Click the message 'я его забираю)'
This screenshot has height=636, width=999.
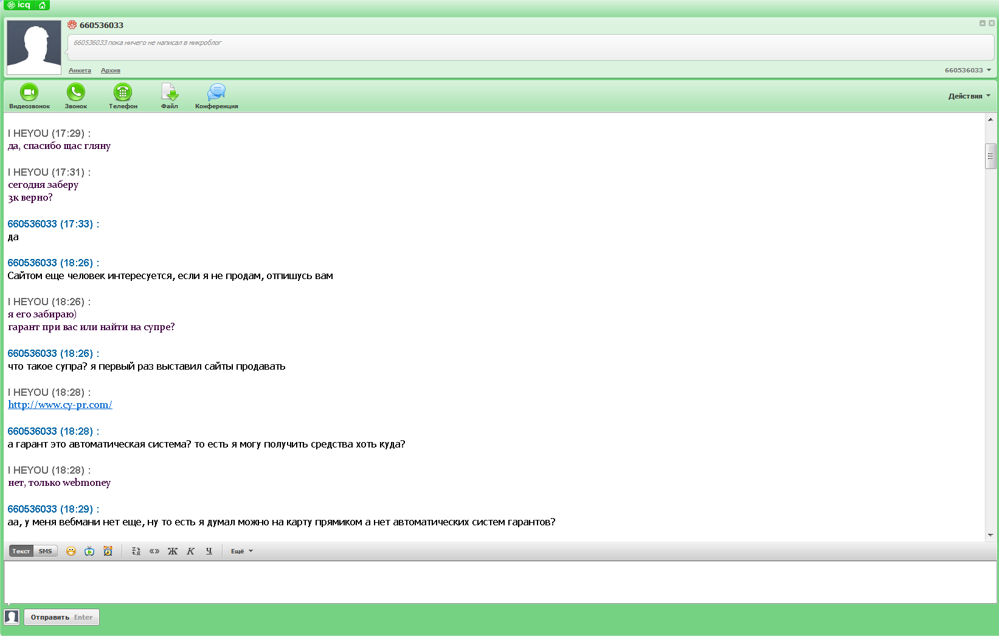click(x=42, y=314)
